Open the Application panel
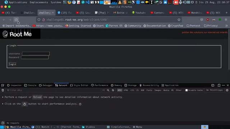This screenshot has height=129, width=230. click(170, 85)
